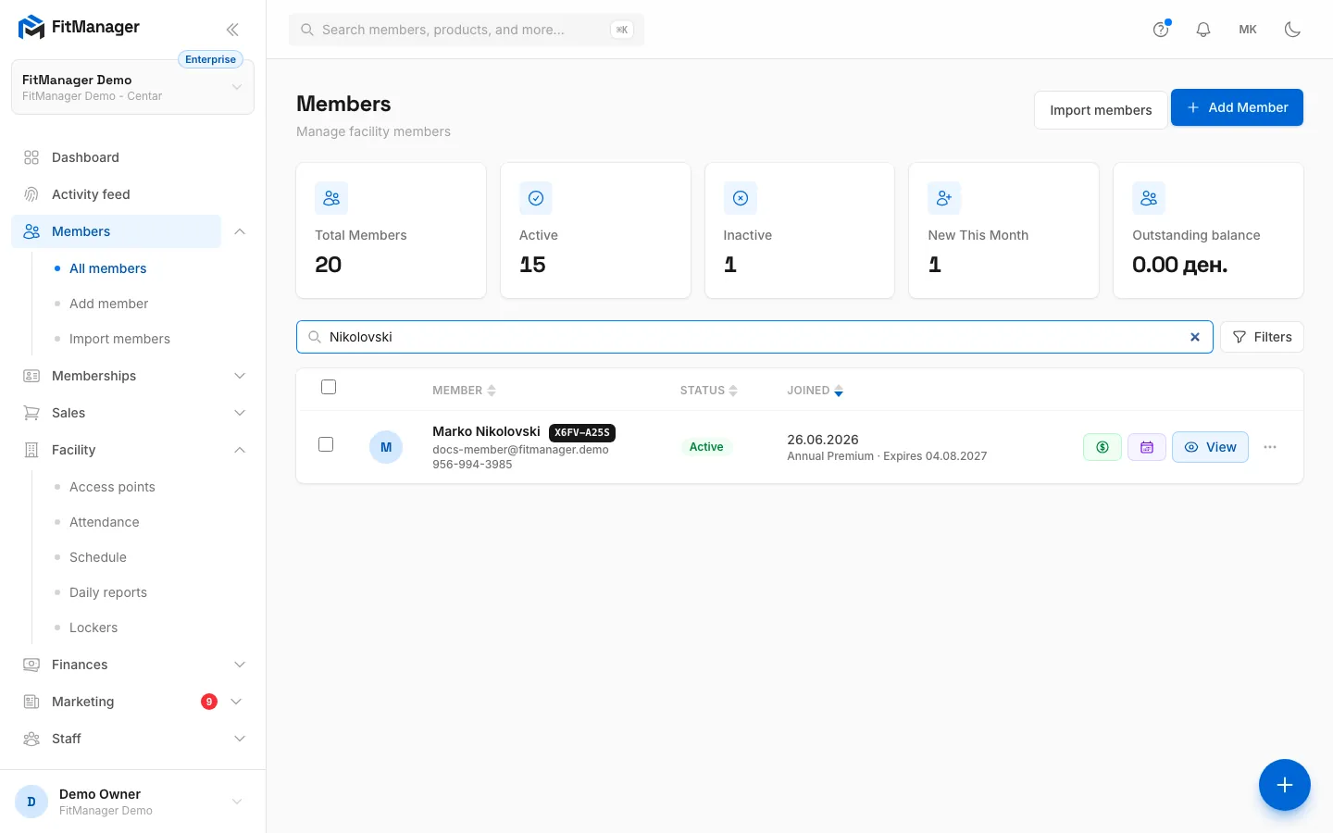
Task: Click the M avatar of Marko Nikolovski
Action: pos(386,447)
